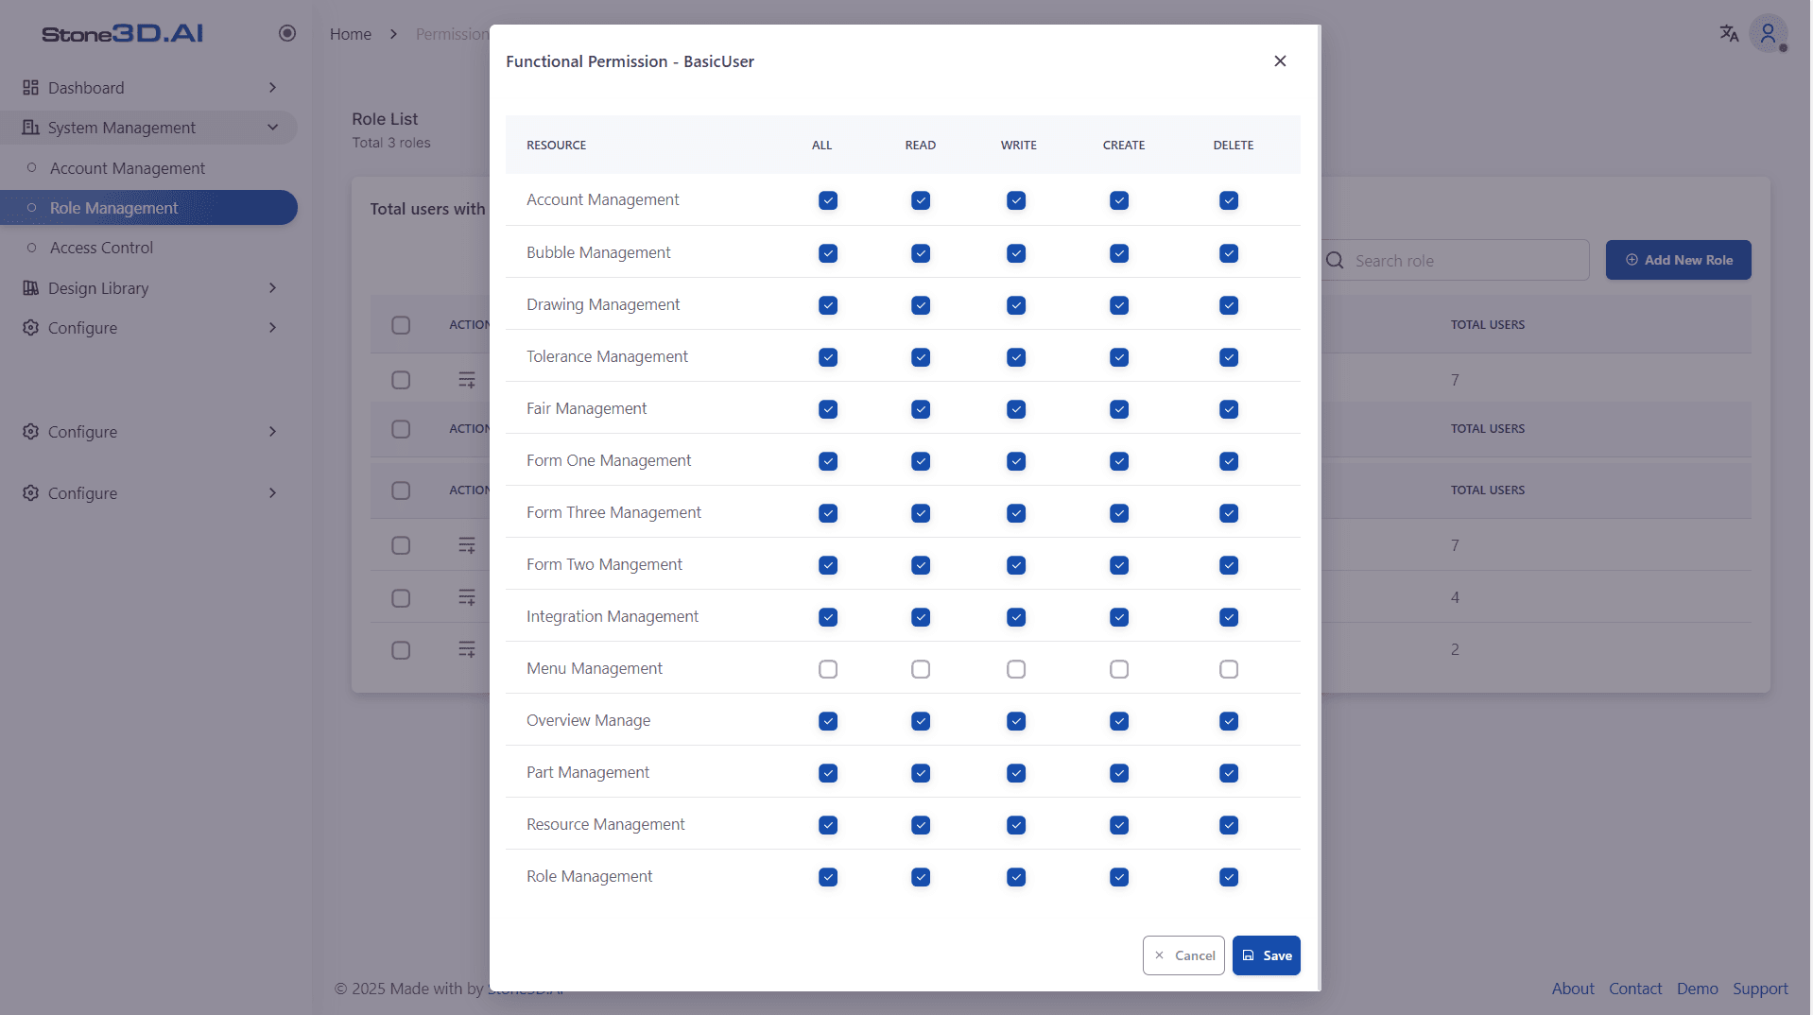The image size is (1813, 1015).
Task: Select the role row checkbox with 2 users
Action: (x=401, y=650)
